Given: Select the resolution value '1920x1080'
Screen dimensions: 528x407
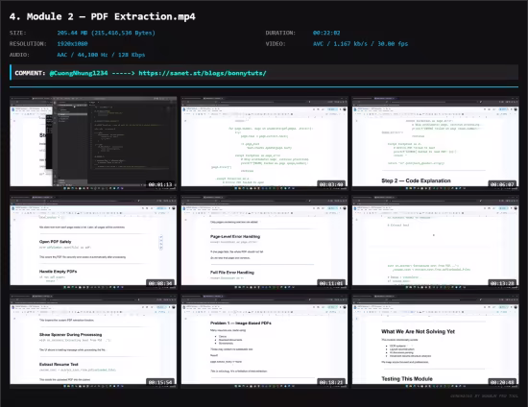Looking at the screenshot, I should point(72,44).
